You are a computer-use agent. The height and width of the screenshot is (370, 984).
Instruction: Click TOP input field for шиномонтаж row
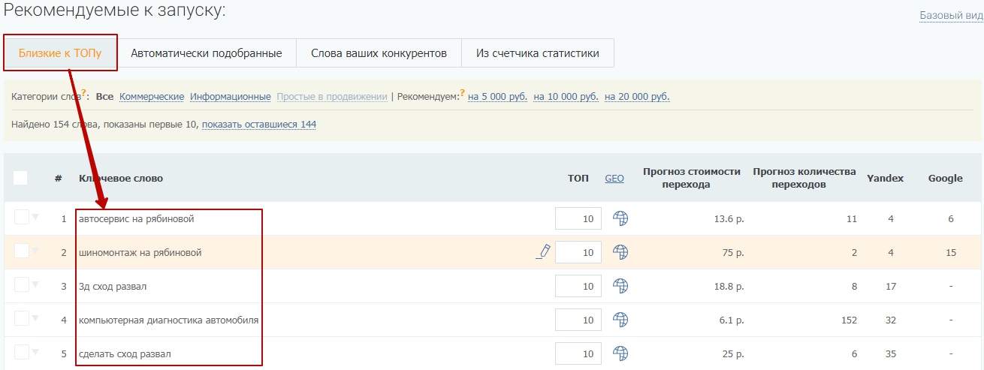coord(578,253)
